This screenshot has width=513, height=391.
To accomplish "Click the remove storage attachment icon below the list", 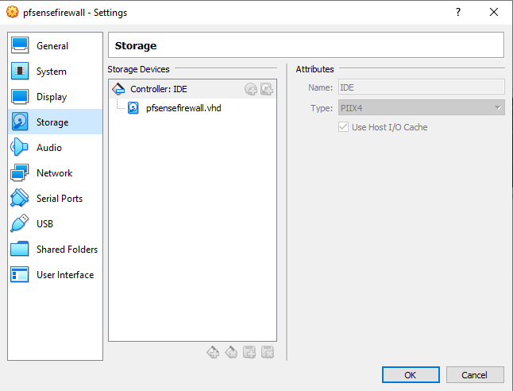I will point(268,352).
